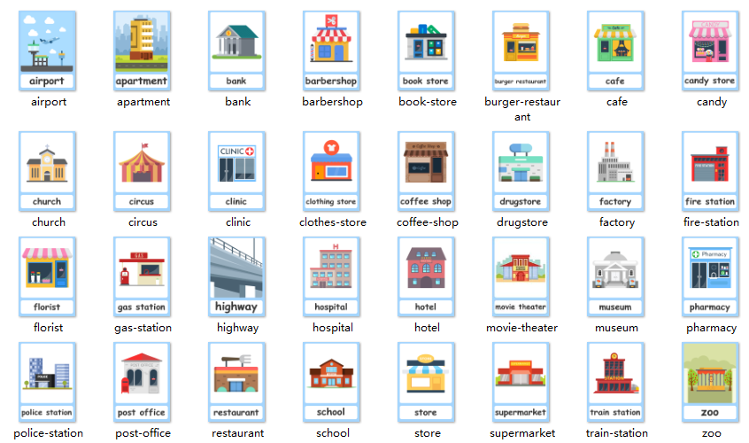This screenshot has width=749, height=443.
Task: Select the florist shop thumbnail
Action: coord(48,277)
